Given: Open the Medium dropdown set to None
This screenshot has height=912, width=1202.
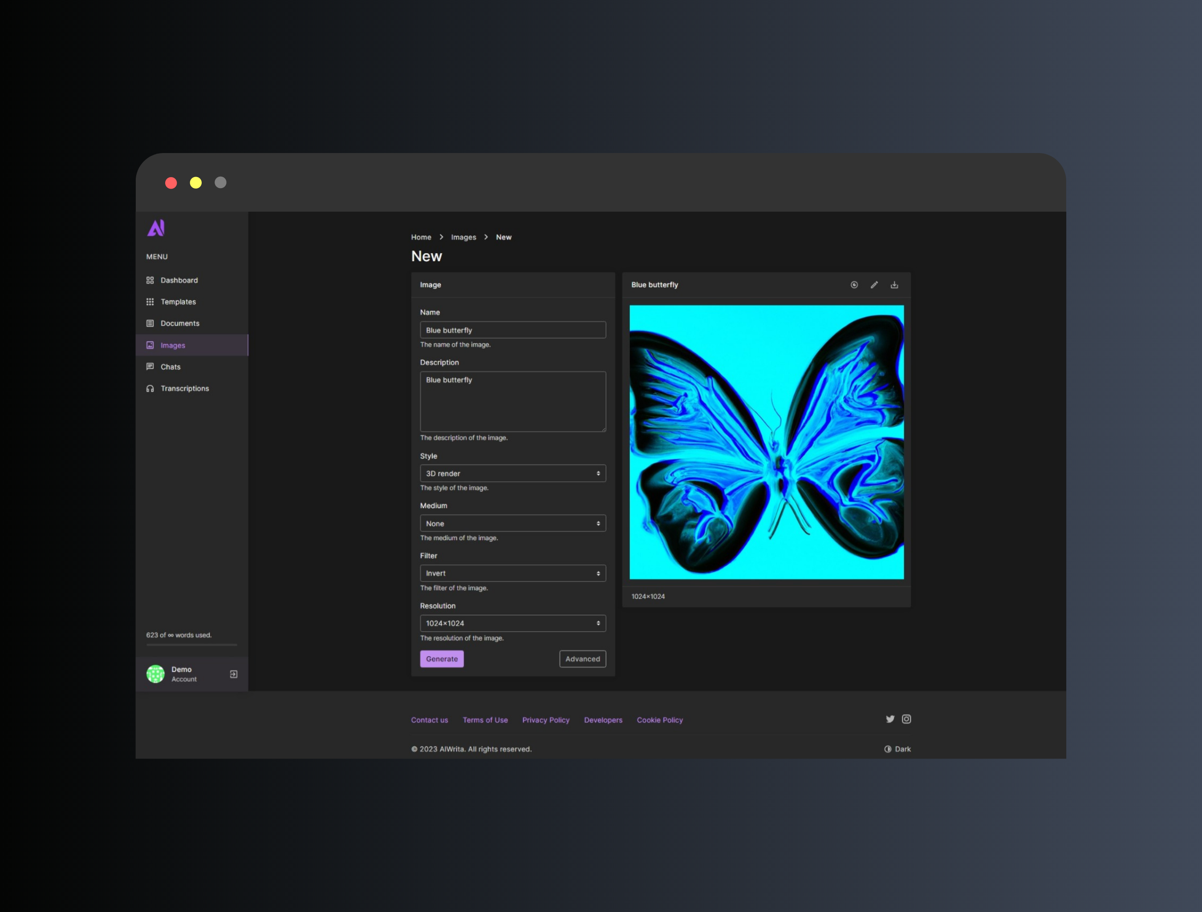Looking at the screenshot, I should pyautogui.click(x=512, y=523).
